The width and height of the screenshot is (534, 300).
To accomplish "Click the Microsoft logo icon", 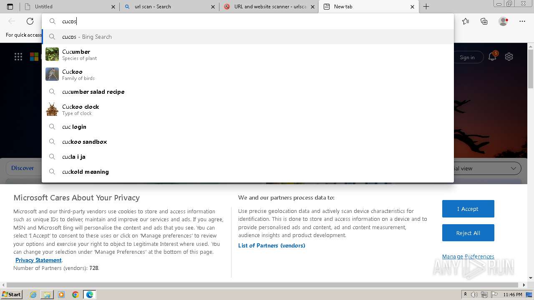I will (x=34, y=57).
